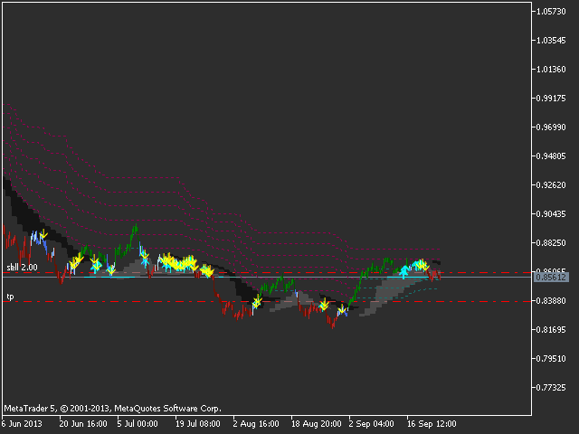Select the tp take-profit line label
579x434 pixels.
pos(11,297)
